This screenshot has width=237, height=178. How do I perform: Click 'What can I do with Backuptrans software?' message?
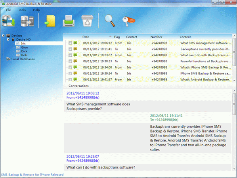point(101,167)
